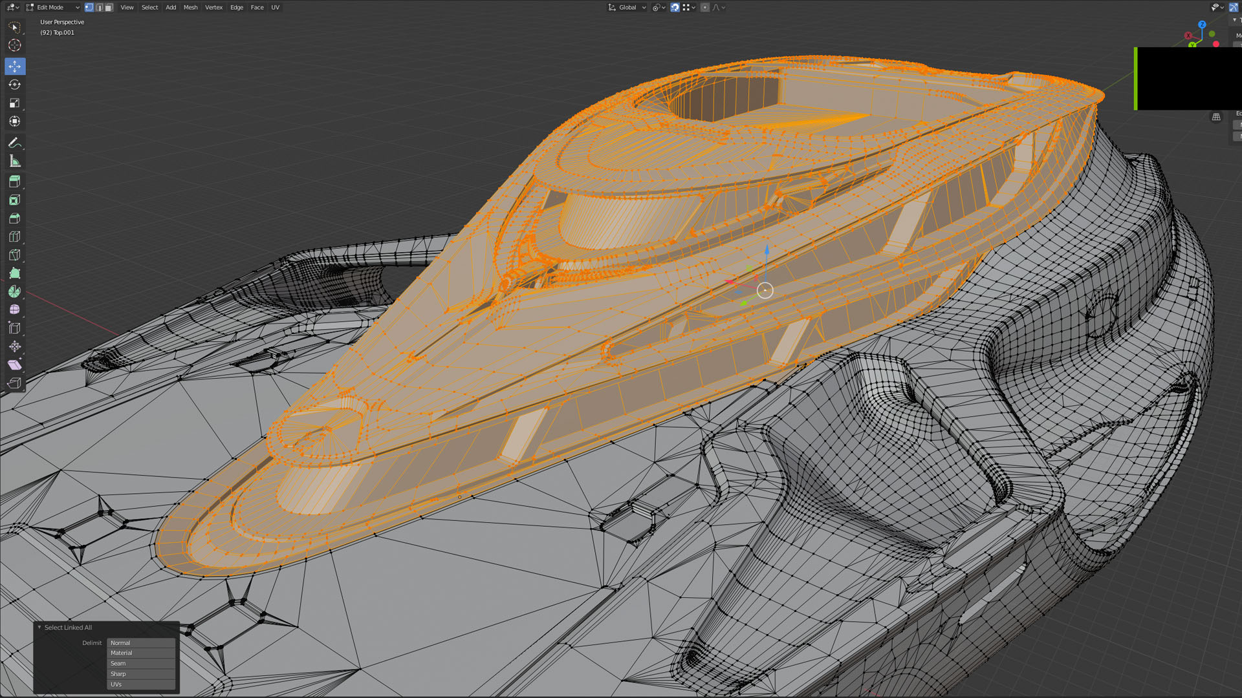Click the Z axis on navigation gizmo
The height and width of the screenshot is (698, 1242).
pyautogui.click(x=1202, y=25)
